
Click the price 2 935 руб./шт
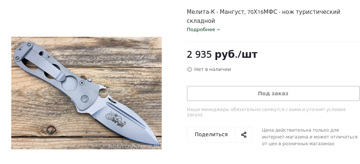point(222,54)
